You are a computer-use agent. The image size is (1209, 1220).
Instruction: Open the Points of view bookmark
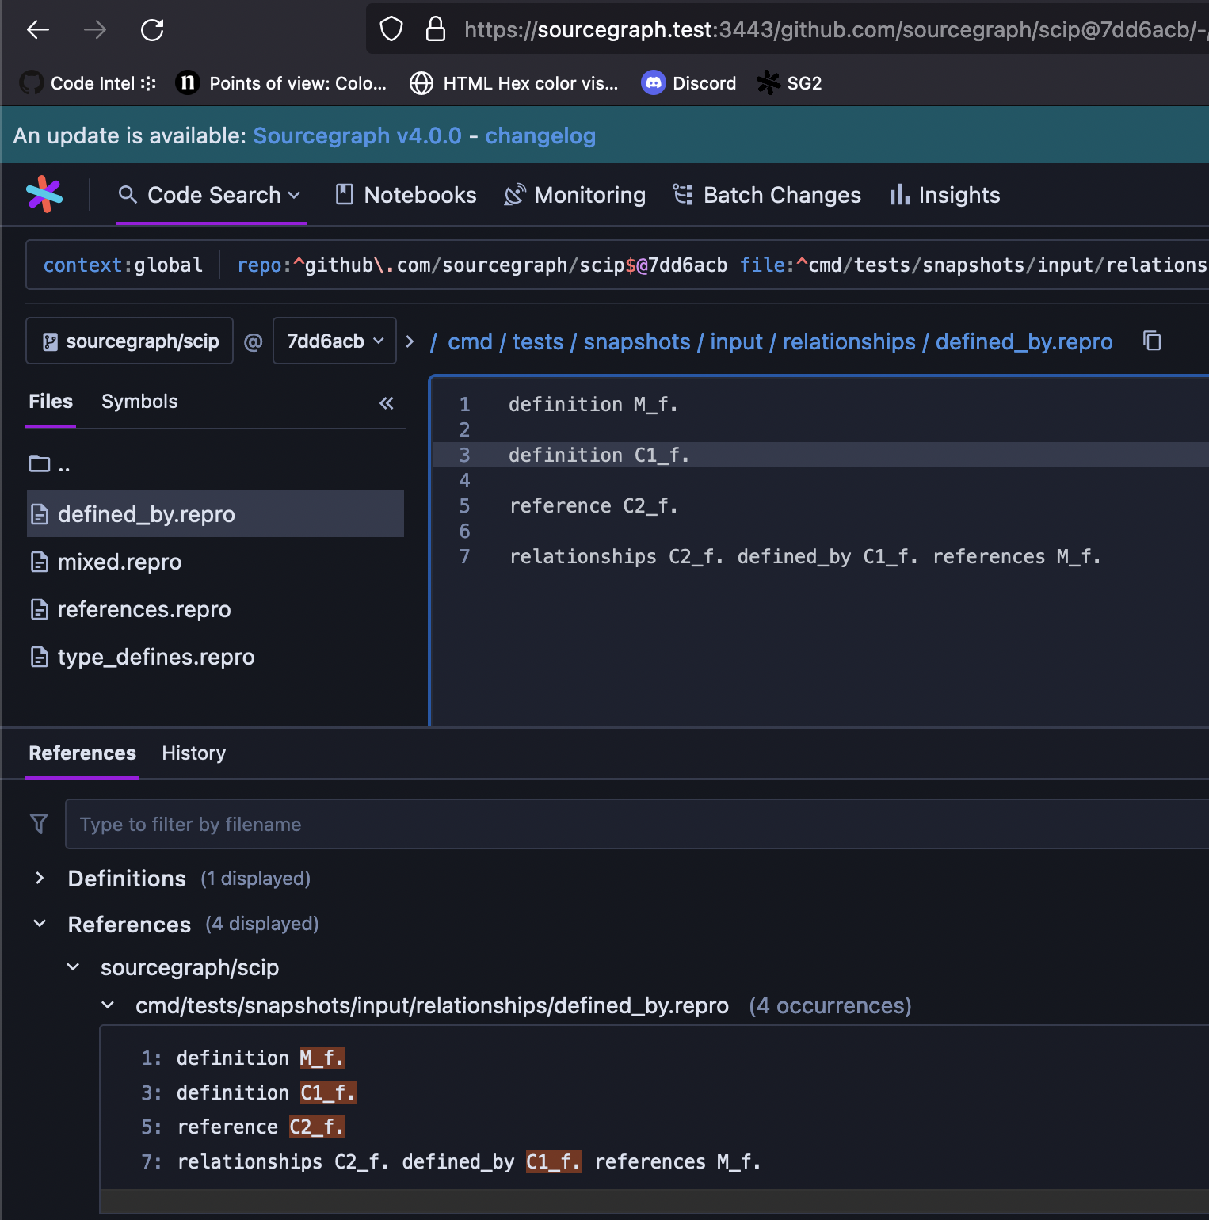(x=281, y=83)
